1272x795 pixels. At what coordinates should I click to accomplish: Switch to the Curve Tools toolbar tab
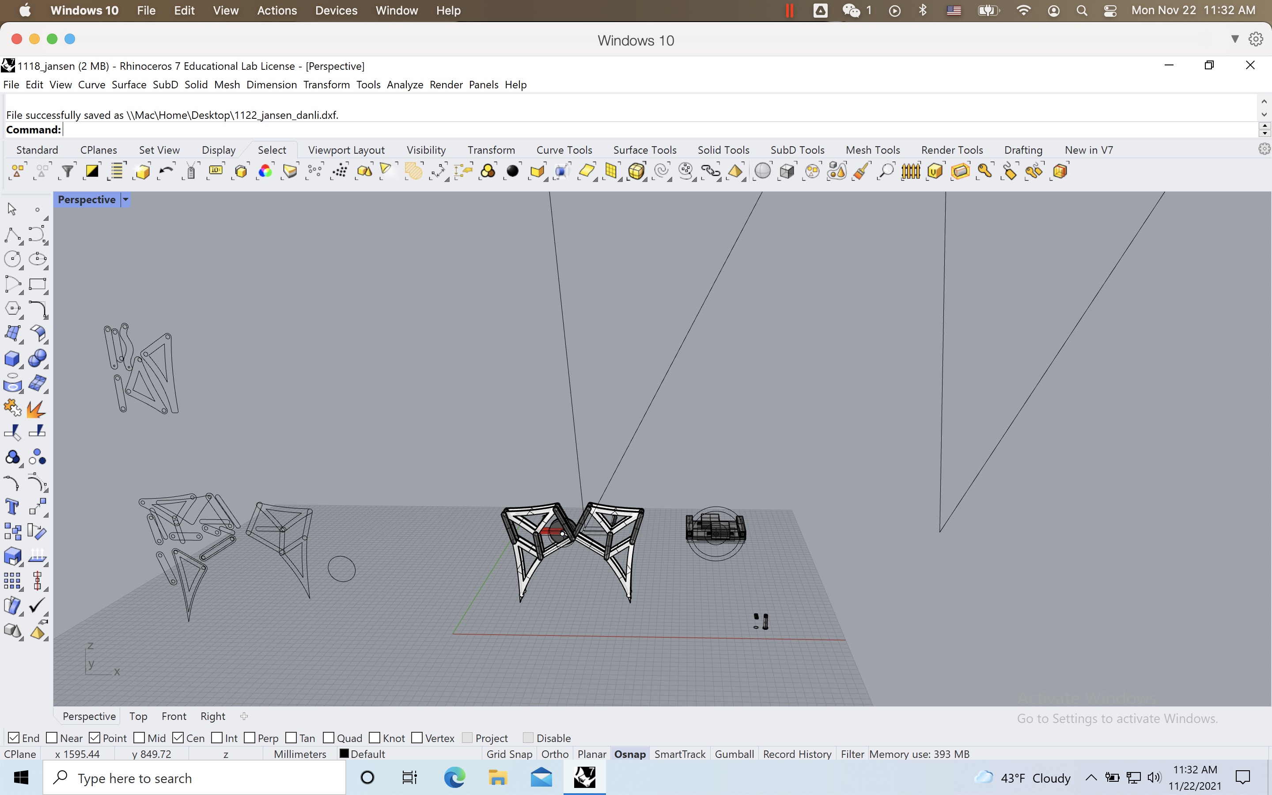pyautogui.click(x=564, y=150)
